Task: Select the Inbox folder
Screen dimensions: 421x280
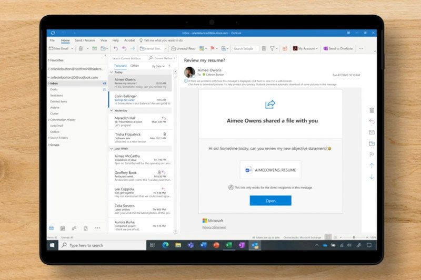Action: 77,84
